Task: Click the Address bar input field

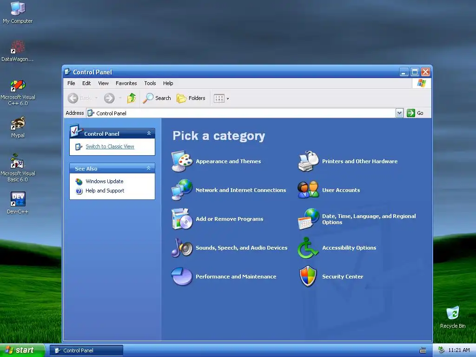Action: click(241, 113)
